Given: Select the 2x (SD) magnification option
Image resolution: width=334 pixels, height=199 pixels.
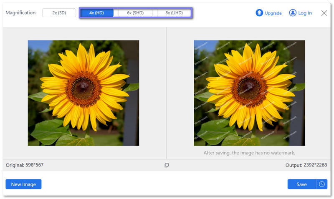Looking at the screenshot, I should pyautogui.click(x=59, y=13).
